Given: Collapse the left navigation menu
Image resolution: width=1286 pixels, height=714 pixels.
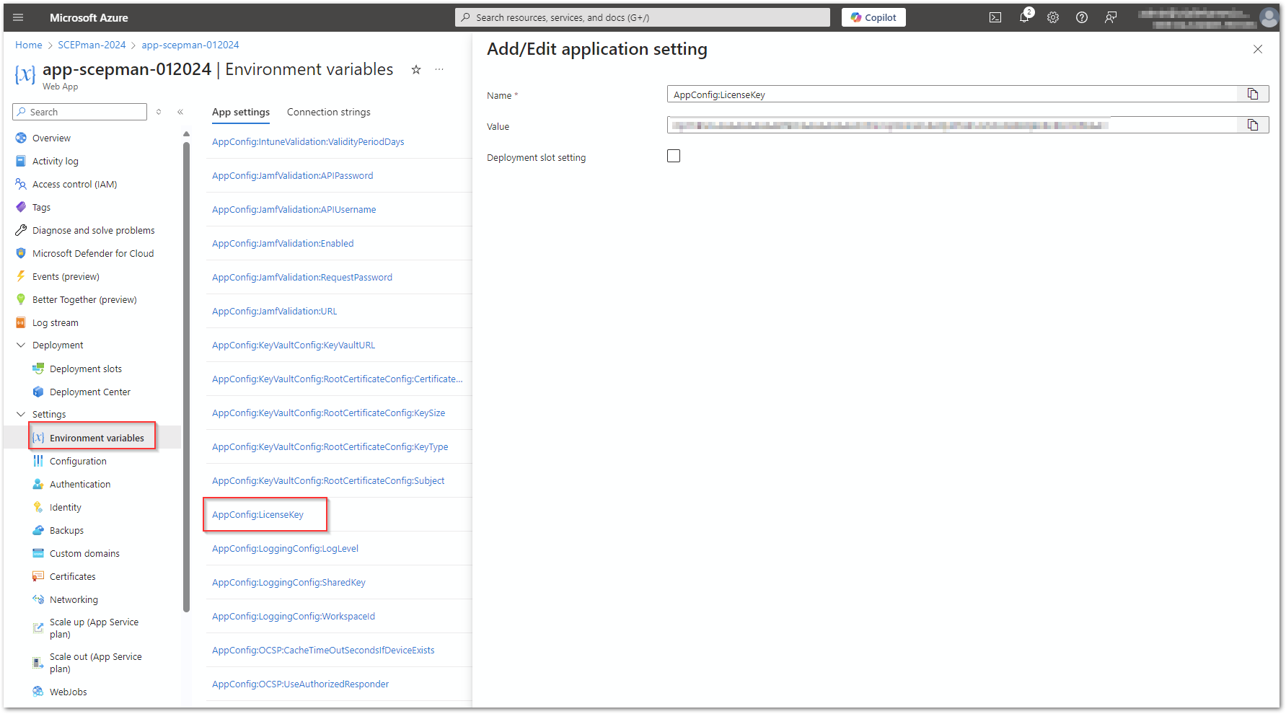Looking at the screenshot, I should pos(180,112).
